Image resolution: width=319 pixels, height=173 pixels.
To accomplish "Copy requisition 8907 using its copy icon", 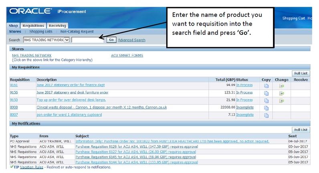I will pyautogui.click(x=266, y=115).
